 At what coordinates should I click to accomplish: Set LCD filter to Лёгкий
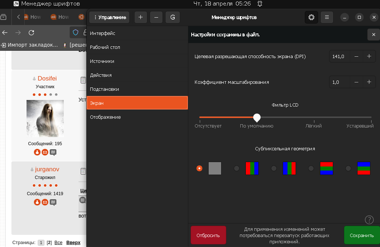[314, 126]
